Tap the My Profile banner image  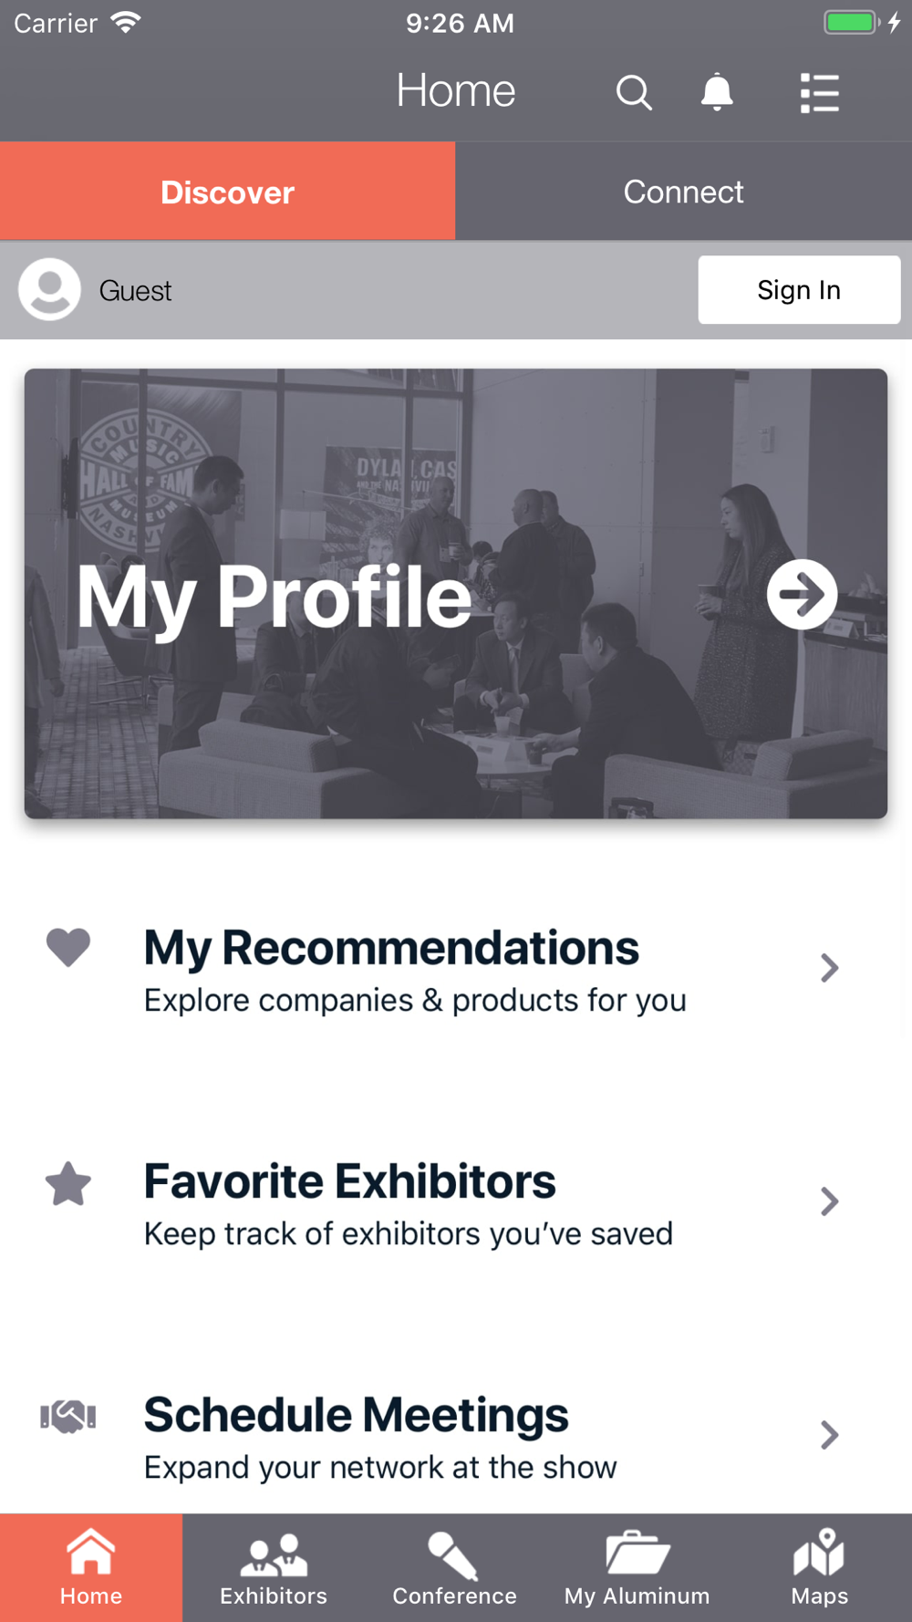point(456,593)
